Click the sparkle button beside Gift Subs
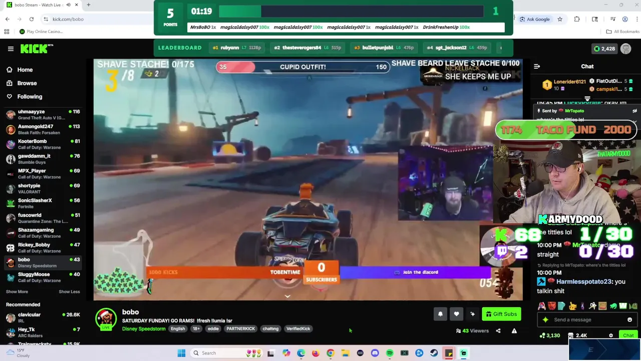Screen dimensions: 641x361 pos(472,314)
